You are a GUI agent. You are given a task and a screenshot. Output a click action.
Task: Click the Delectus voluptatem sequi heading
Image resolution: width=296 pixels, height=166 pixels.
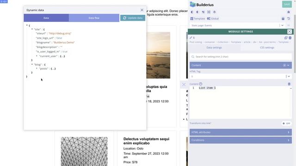click(x=146, y=141)
